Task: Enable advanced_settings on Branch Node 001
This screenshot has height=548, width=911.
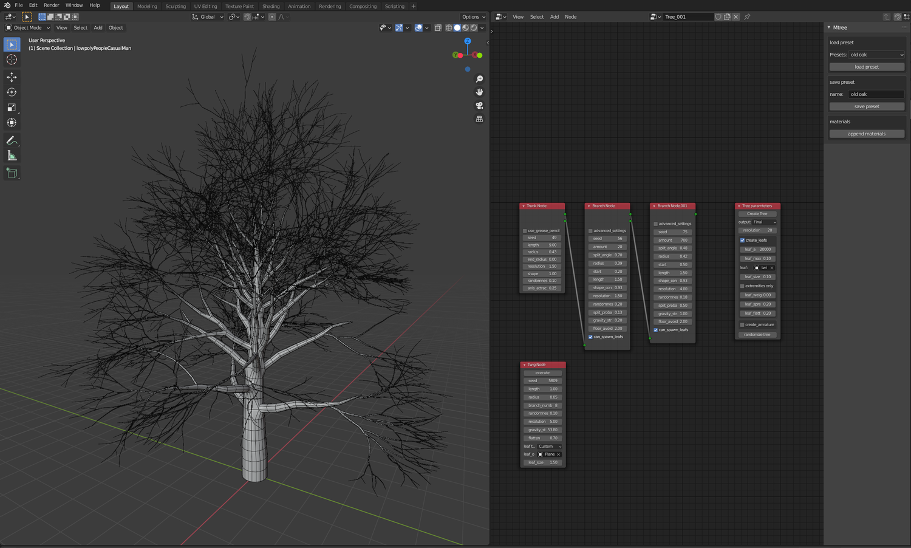Action: (x=655, y=224)
